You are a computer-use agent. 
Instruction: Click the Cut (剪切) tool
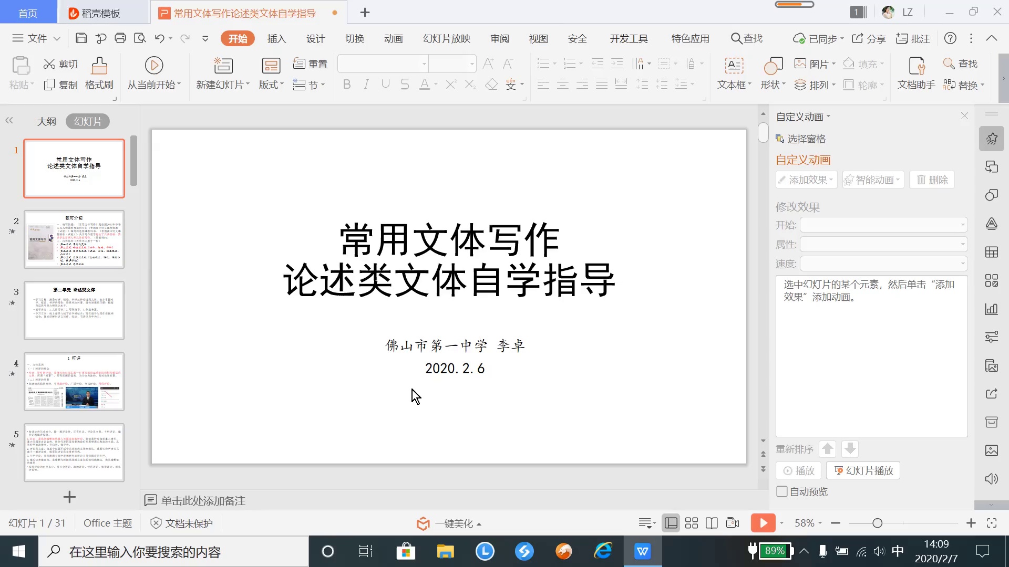[x=60, y=64]
